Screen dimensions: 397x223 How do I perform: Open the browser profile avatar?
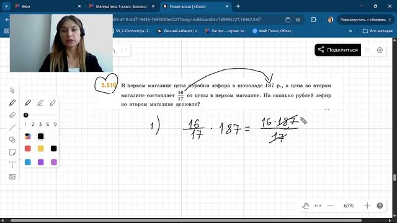(330, 19)
